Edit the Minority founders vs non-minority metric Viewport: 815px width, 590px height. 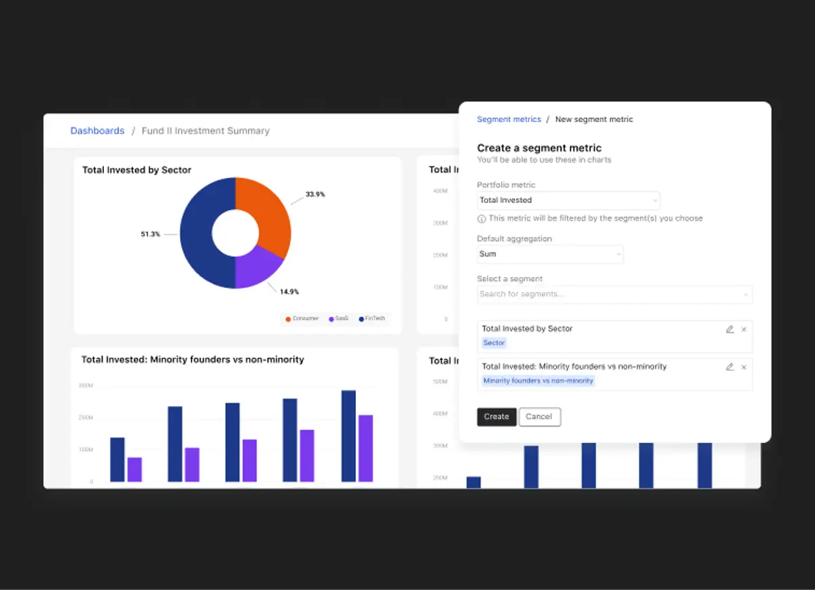[x=729, y=367]
